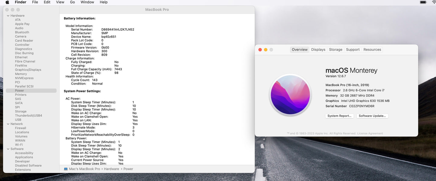Image resolution: width=436 pixels, height=181 pixels.
Task: Collapse the Network section disclosure triangle
Action: (8, 124)
